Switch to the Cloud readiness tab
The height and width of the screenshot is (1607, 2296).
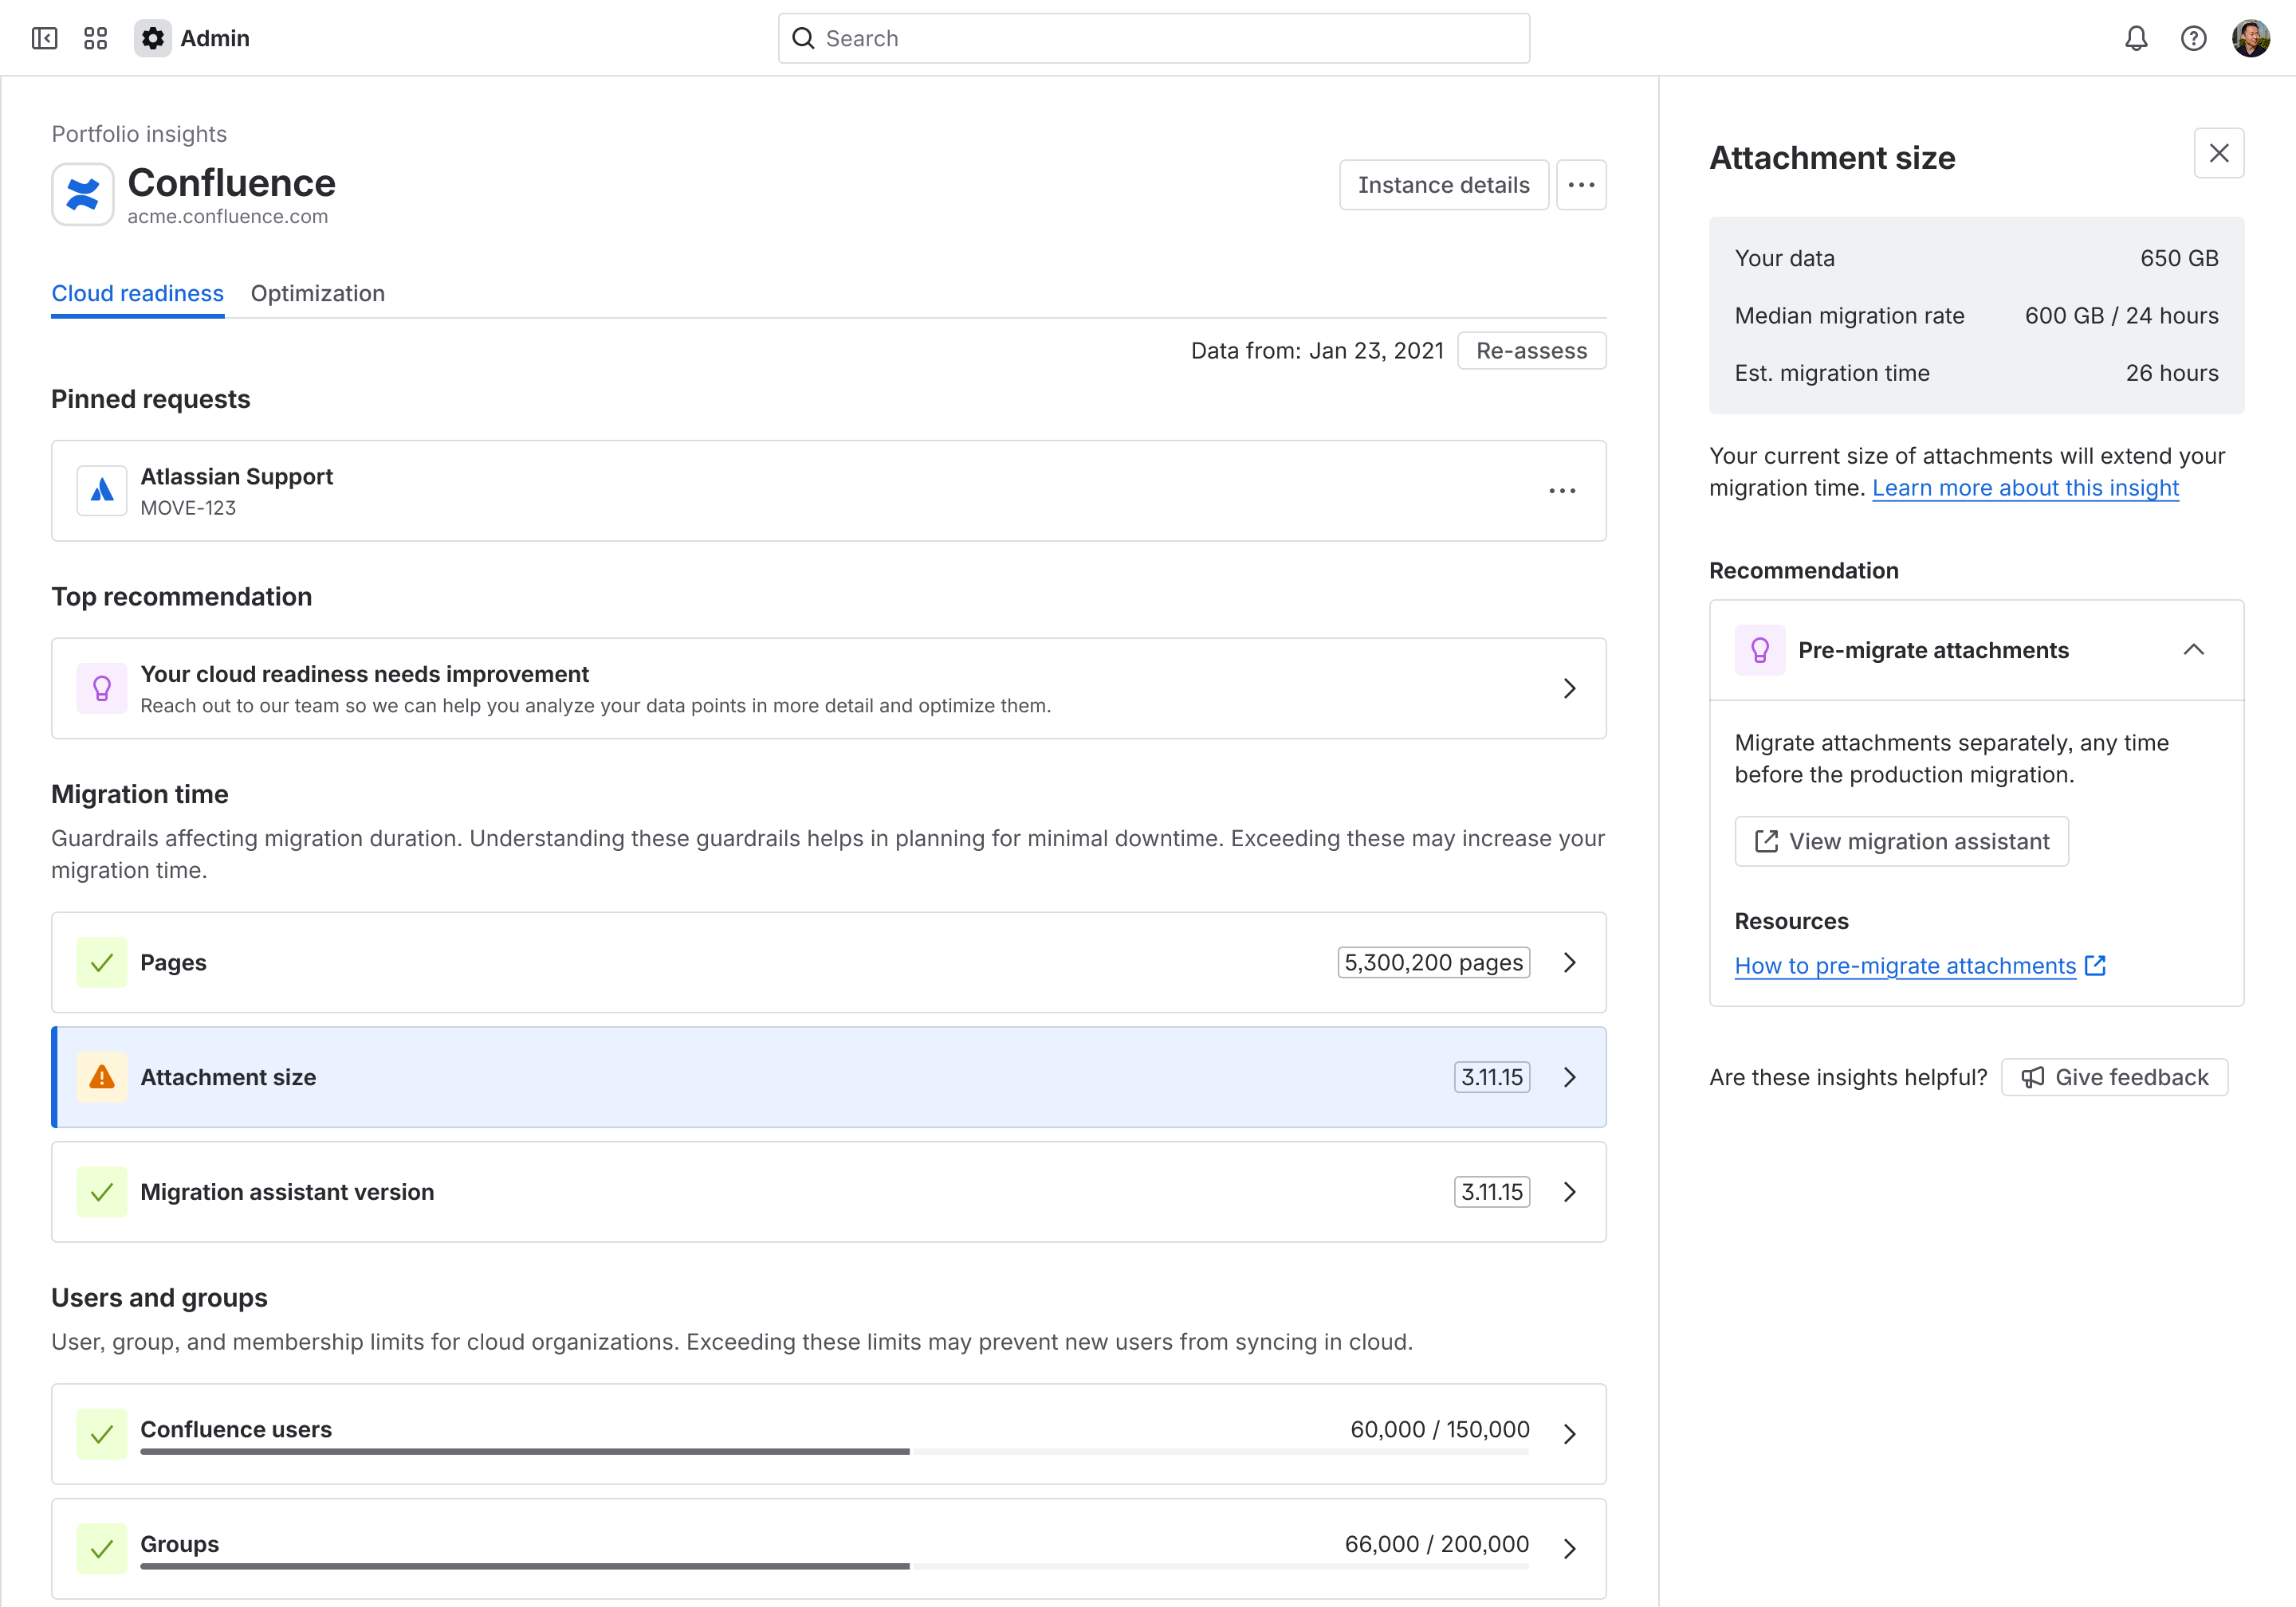tap(138, 294)
